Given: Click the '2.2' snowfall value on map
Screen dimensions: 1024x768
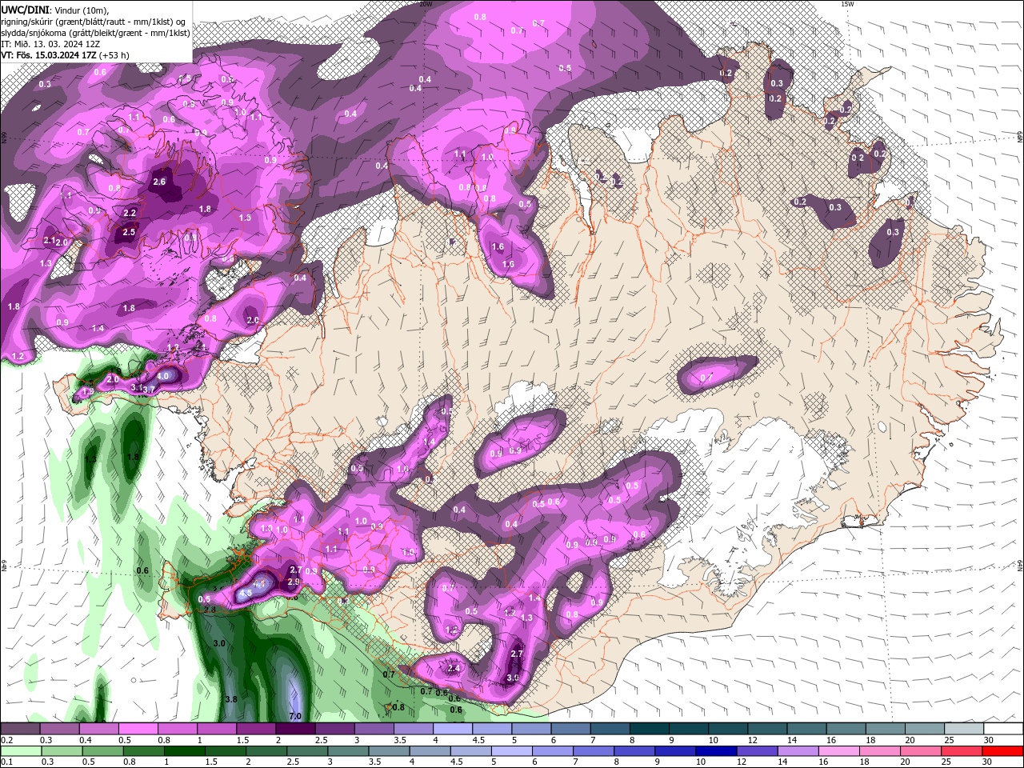Looking at the screenshot, I should pos(130,213).
